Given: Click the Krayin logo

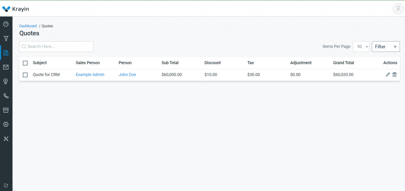Looking at the screenshot, I should coord(15,9).
